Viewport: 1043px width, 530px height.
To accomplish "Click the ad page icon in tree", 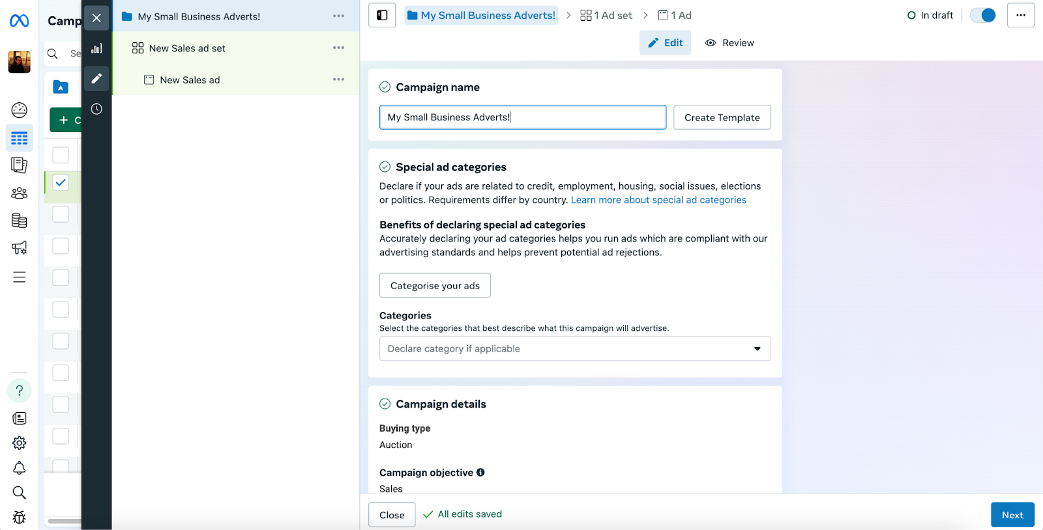I will [149, 80].
